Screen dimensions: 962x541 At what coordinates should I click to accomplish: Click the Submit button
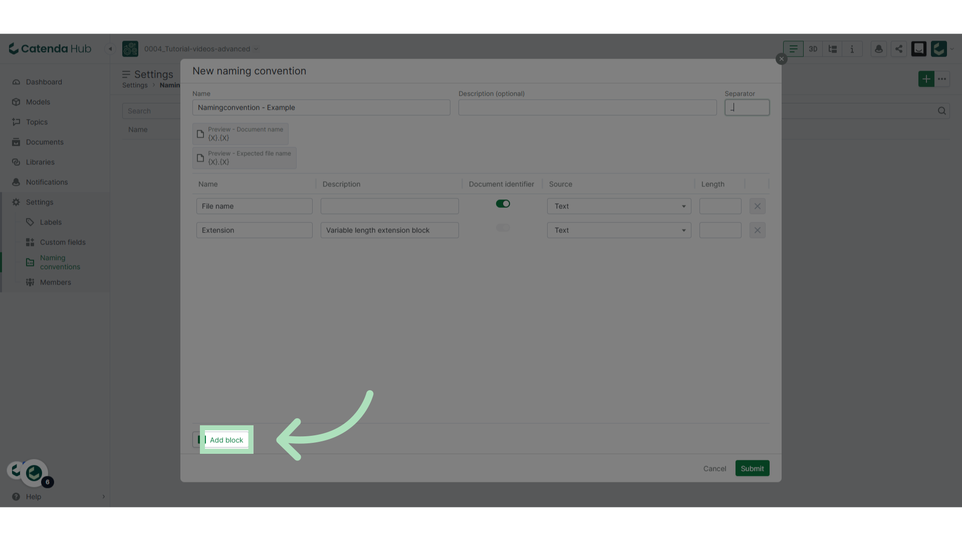click(x=752, y=468)
